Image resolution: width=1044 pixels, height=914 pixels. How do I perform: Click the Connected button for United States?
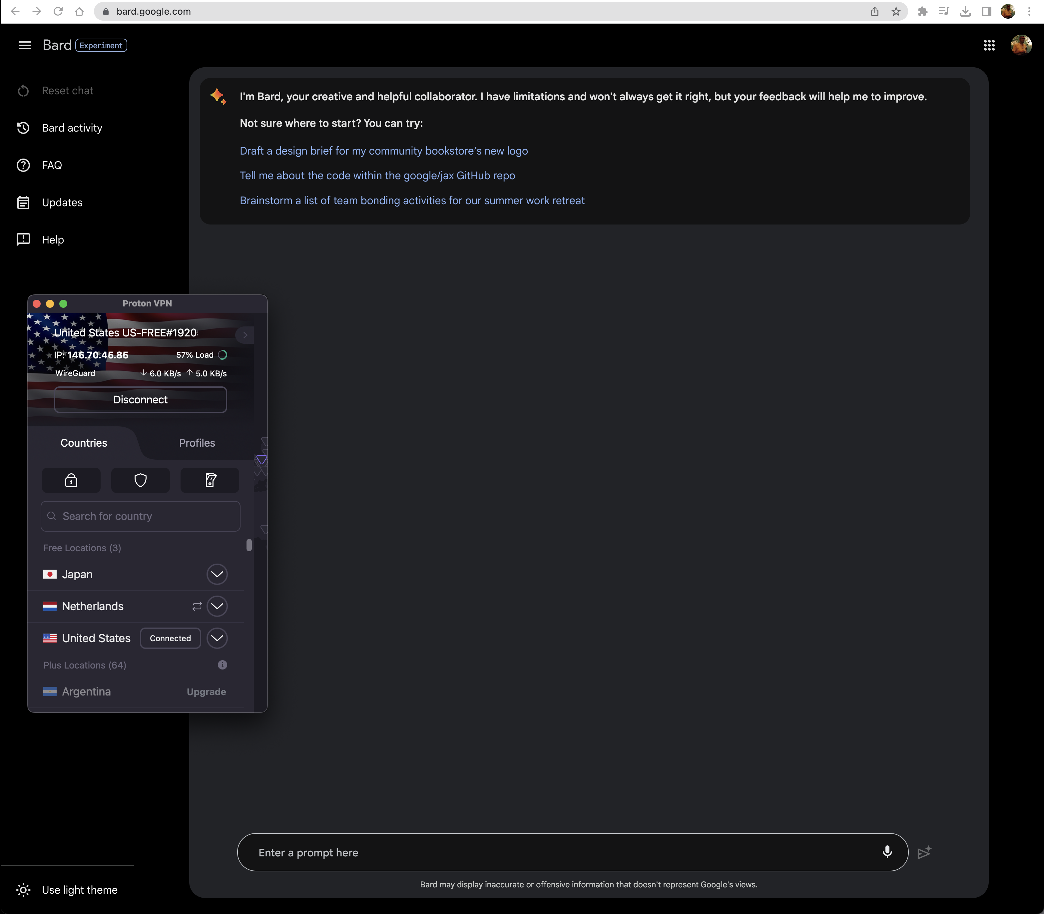pyautogui.click(x=170, y=639)
